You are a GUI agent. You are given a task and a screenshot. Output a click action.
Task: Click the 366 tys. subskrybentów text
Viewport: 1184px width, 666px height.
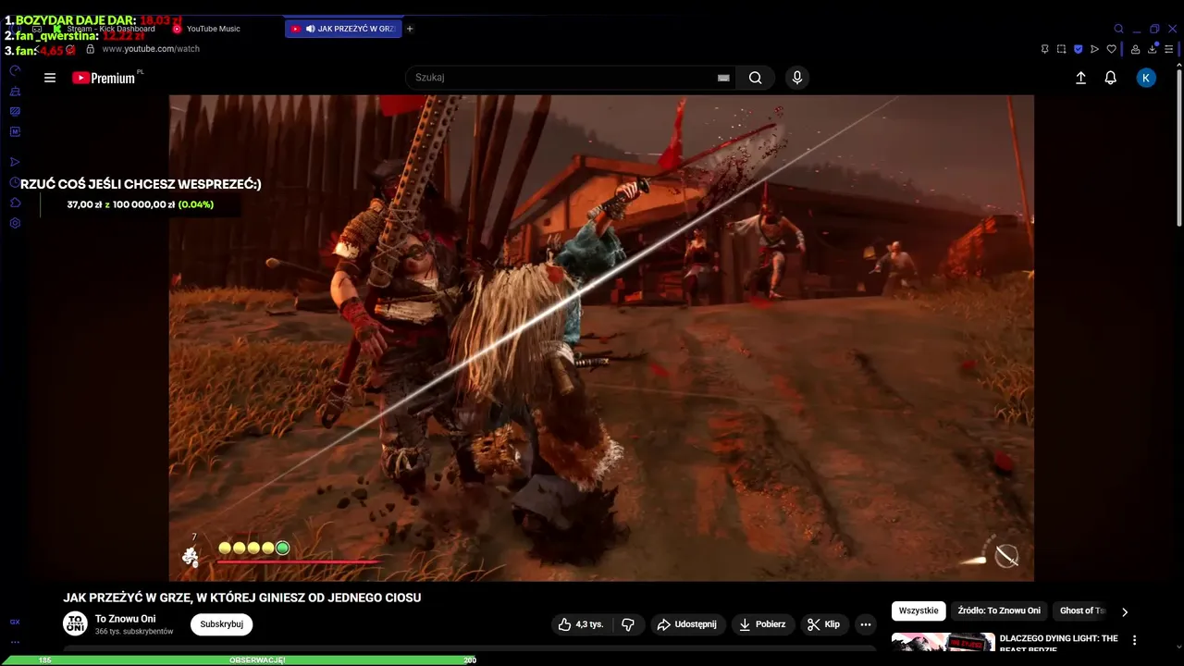134,632
